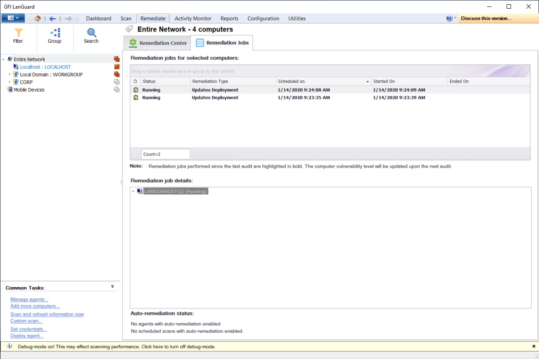Switch to the Activity Monitor tab

pyautogui.click(x=192, y=19)
